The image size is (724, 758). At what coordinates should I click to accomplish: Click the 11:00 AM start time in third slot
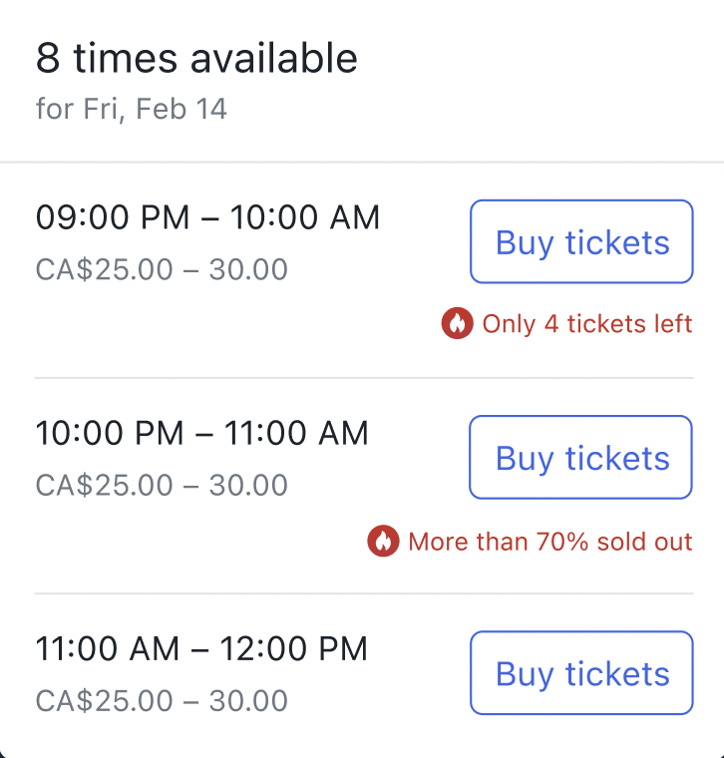pyautogui.click(x=108, y=647)
